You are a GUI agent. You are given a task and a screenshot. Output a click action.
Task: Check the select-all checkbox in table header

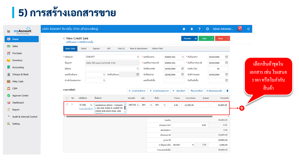tap(67, 98)
